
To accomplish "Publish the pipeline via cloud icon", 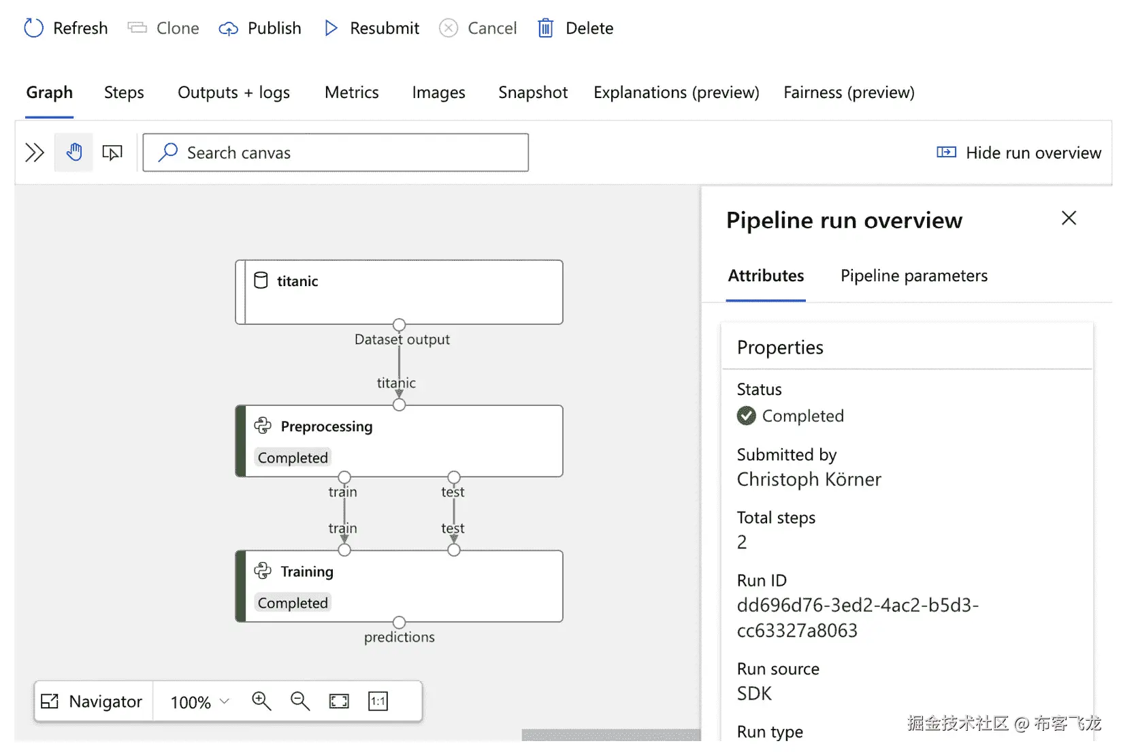I will [229, 29].
